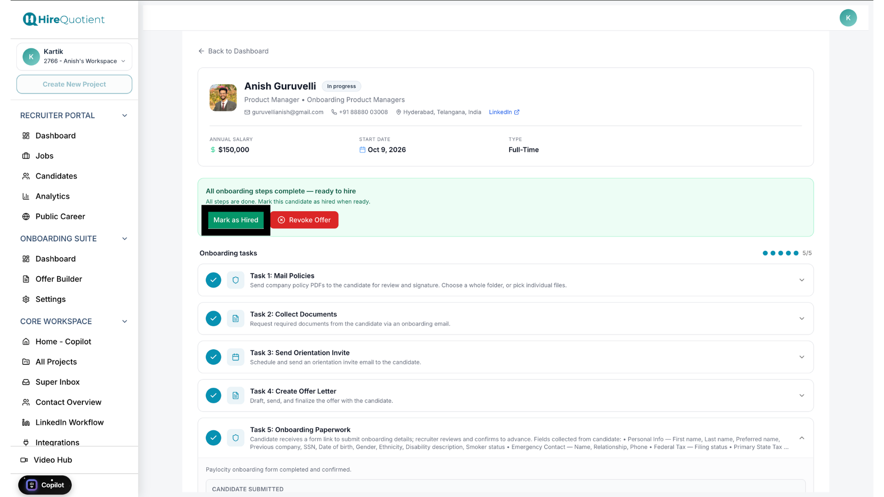The height and width of the screenshot is (497, 884).
Task: Launch the Copilot button at bottom left
Action: tap(45, 485)
